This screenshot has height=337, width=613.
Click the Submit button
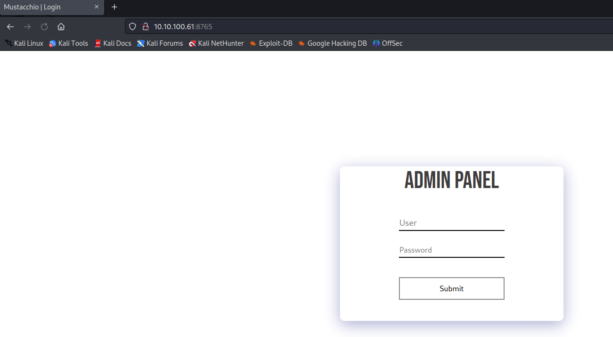pos(452,288)
